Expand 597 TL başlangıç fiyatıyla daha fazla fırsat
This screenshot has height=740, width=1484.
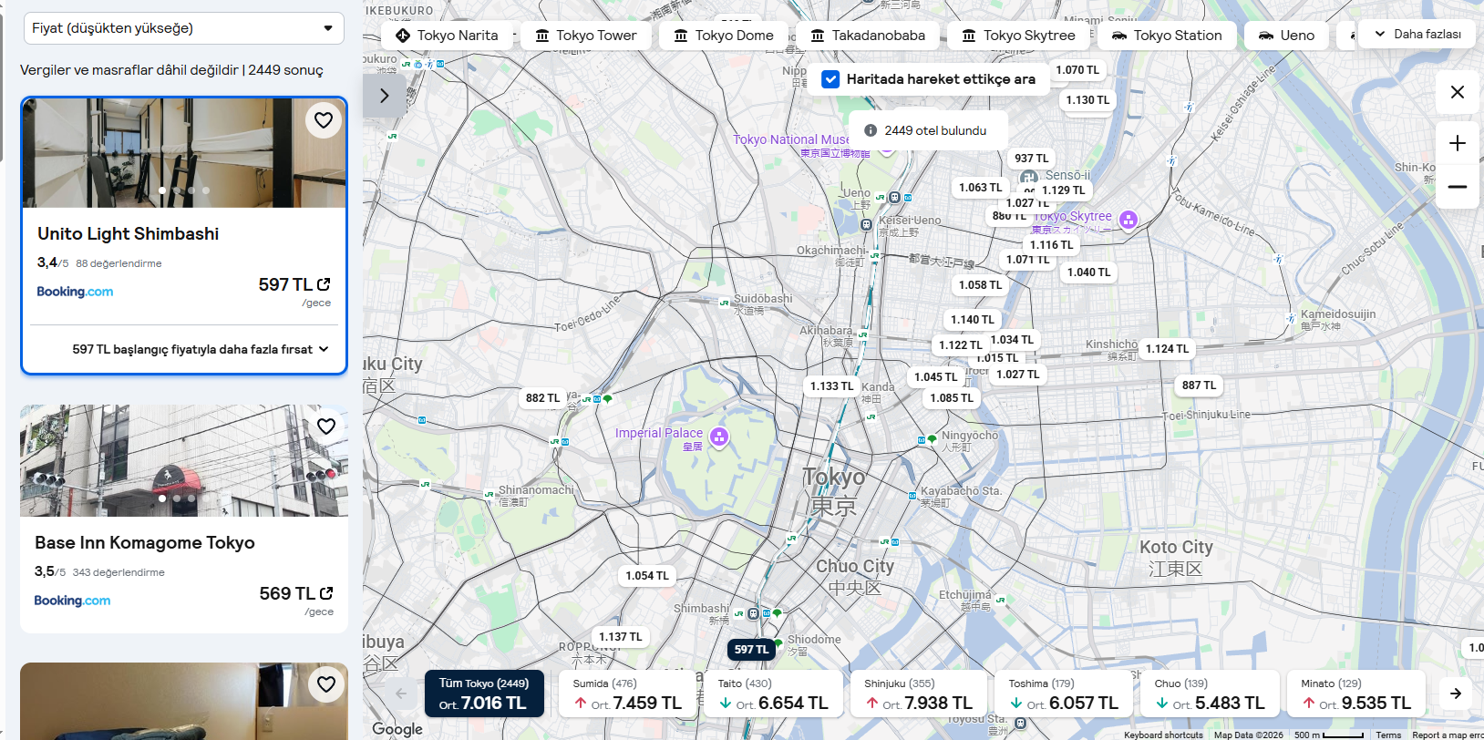click(200, 349)
